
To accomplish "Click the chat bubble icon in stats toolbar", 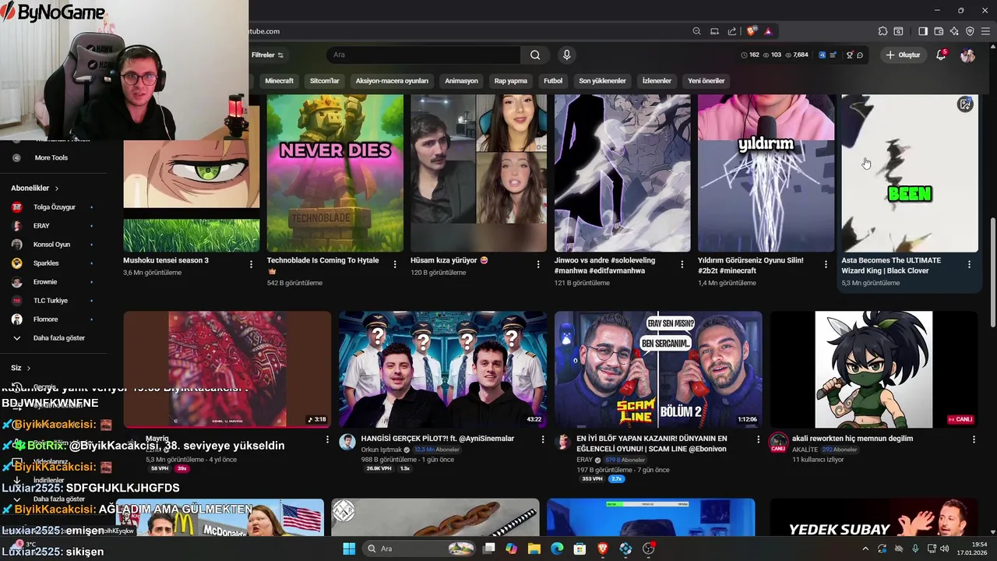I will pyautogui.click(x=860, y=55).
